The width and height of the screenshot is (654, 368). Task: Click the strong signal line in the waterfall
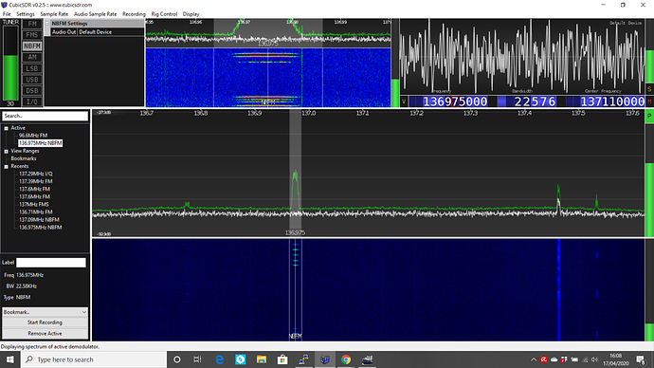(x=558, y=290)
